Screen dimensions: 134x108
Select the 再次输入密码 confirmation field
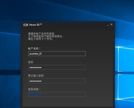click(57, 81)
